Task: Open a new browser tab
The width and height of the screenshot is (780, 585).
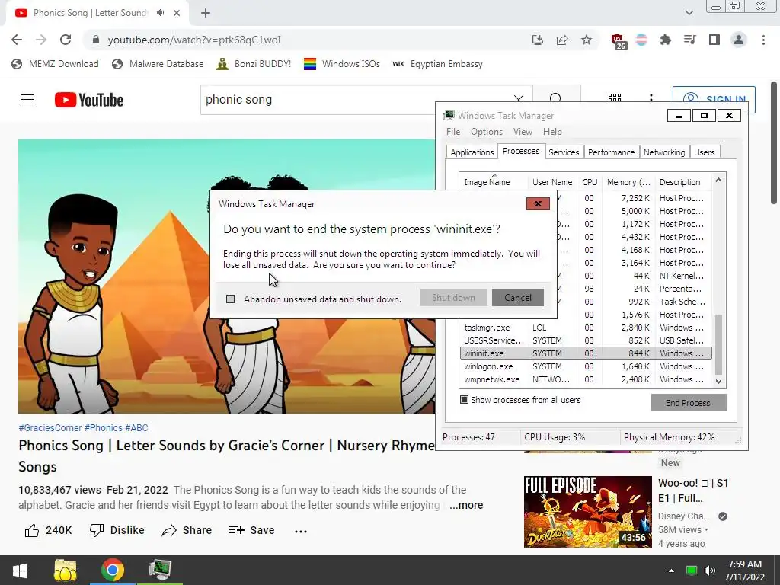Action: coord(206,14)
